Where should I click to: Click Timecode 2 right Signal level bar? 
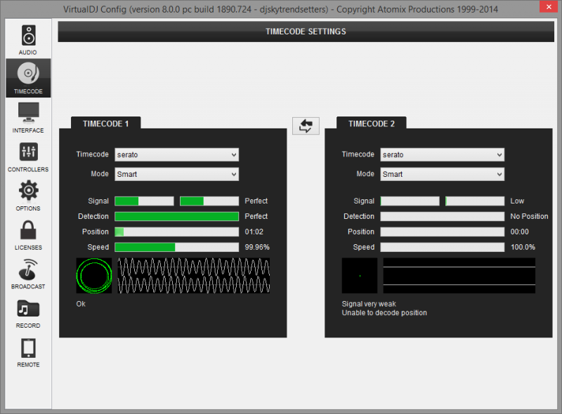[475, 201]
